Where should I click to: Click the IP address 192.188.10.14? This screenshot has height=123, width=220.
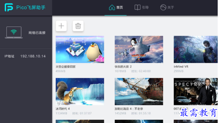(x=33, y=56)
